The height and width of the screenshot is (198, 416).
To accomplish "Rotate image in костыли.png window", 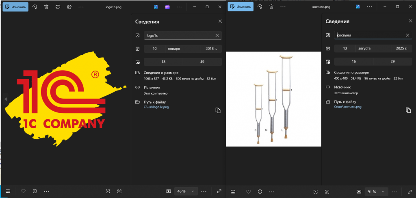I will [x=260, y=7].
